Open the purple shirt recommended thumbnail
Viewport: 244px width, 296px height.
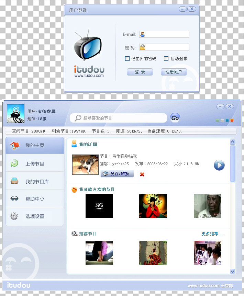pyautogui.click(x=99, y=253)
